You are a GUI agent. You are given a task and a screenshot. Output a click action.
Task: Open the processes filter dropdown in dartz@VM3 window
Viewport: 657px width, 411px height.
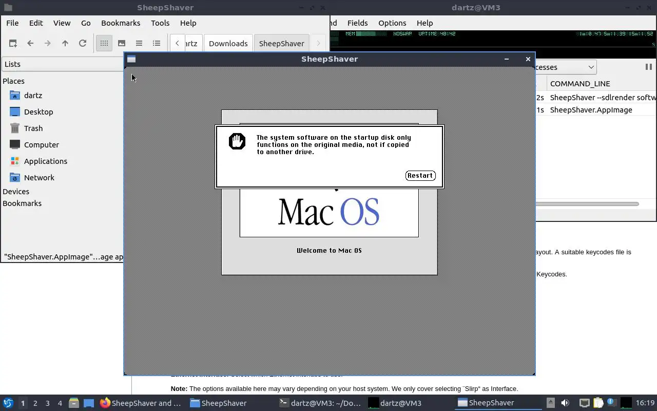pyautogui.click(x=566, y=67)
